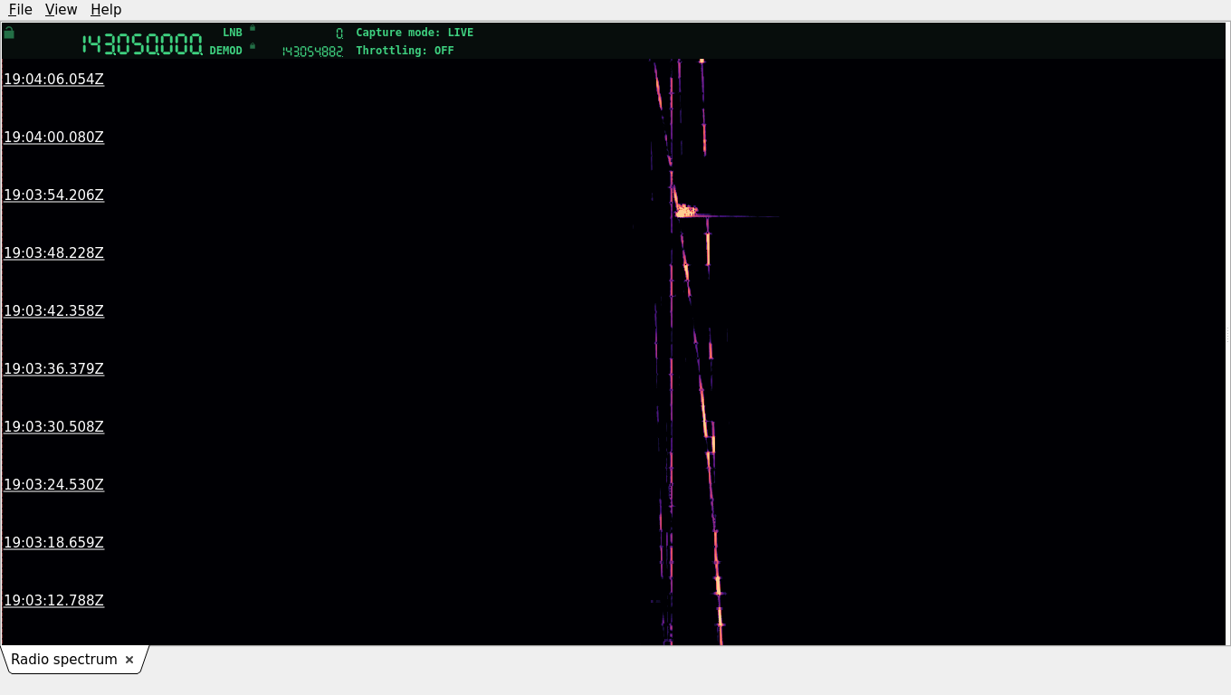The width and height of the screenshot is (1231, 695).
Task: Select the 19:03:18.659Z timestamp
Action: click(x=54, y=543)
